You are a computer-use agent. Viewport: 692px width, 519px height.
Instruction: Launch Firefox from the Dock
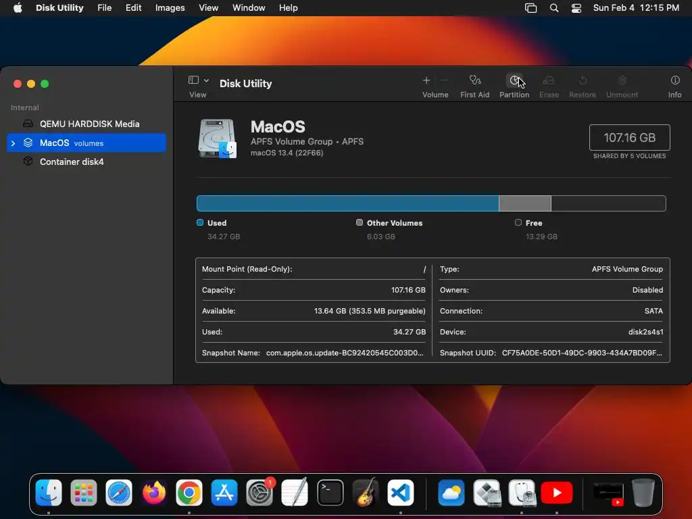click(x=154, y=493)
